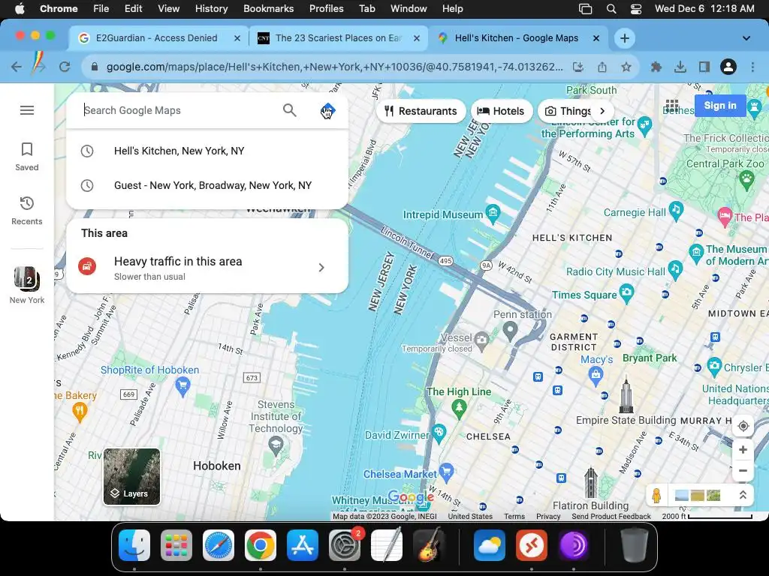Screen dimensions: 769x576
Task: Zoom out the map with minus
Action: tap(743, 471)
